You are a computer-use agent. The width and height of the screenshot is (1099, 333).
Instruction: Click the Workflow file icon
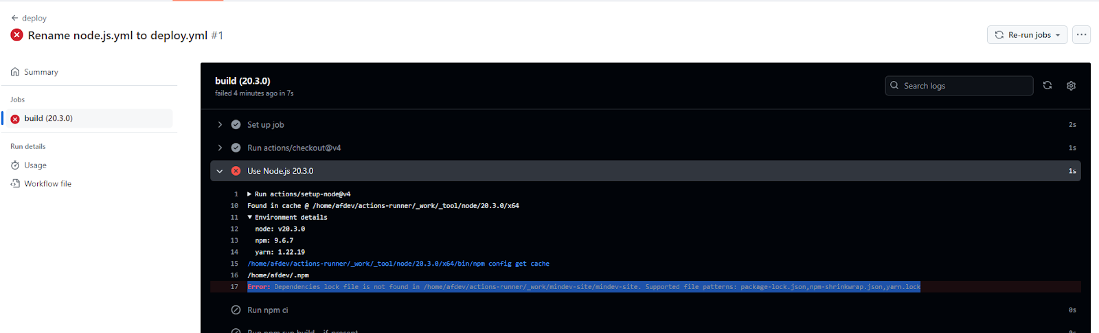(15, 184)
